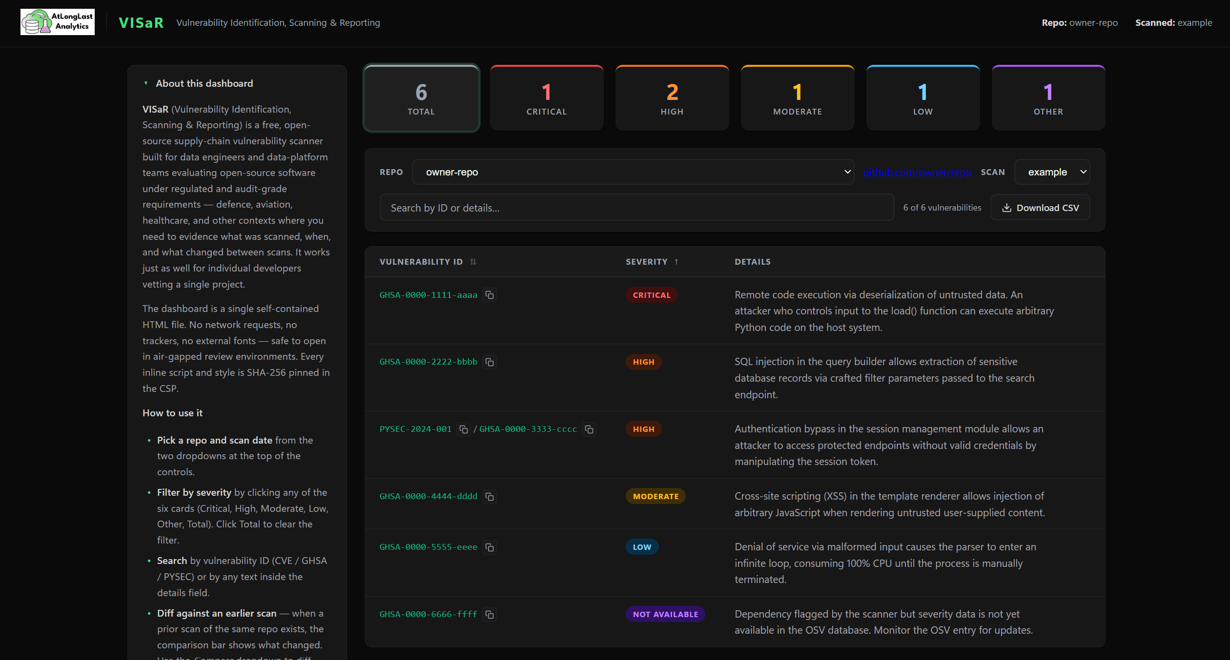The height and width of the screenshot is (660, 1230).
Task: Click 'Pick a repo and scan date' bullet text
Action: point(215,440)
